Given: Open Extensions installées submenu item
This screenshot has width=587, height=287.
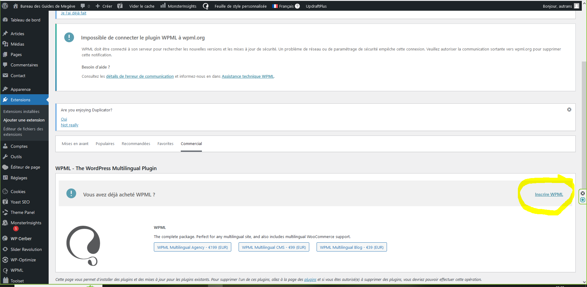Looking at the screenshot, I should click(x=21, y=111).
